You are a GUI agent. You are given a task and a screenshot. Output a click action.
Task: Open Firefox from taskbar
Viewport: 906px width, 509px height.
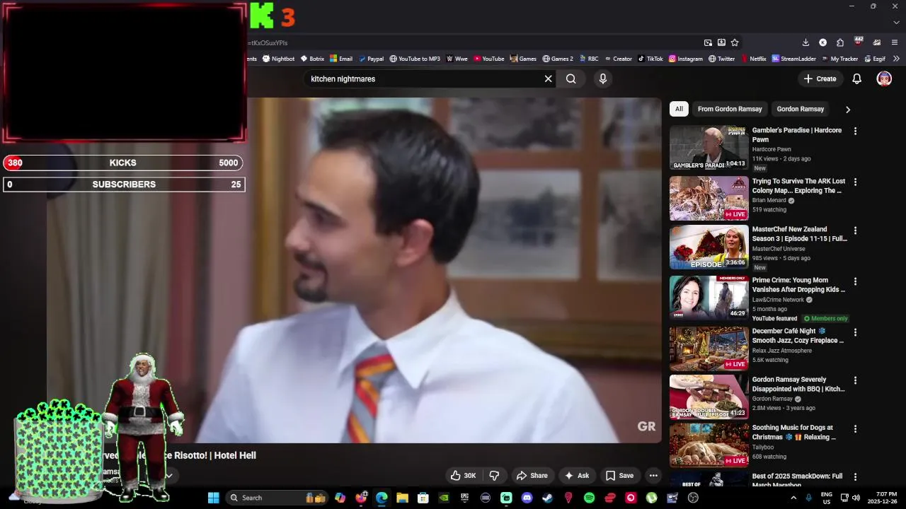(x=361, y=498)
